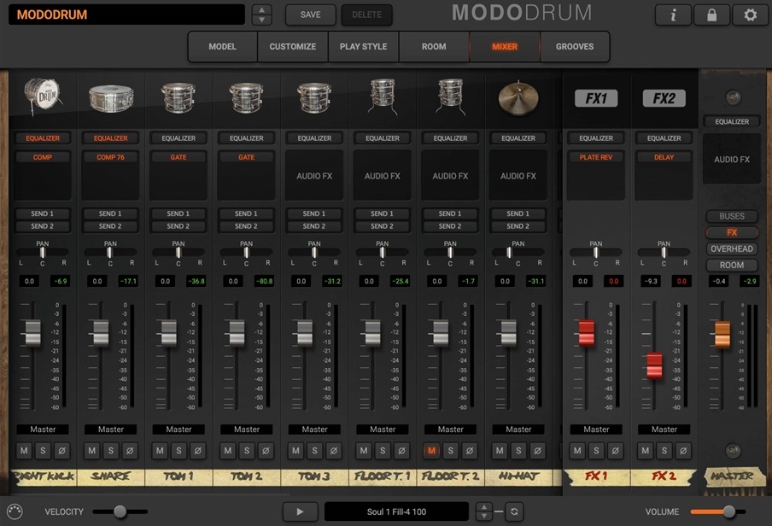Invert phase on Hi-Hat channel

pos(538,450)
